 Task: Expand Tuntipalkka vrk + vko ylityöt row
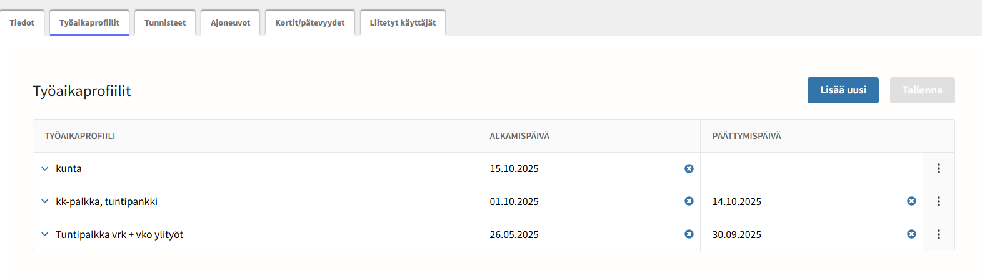pos(45,234)
